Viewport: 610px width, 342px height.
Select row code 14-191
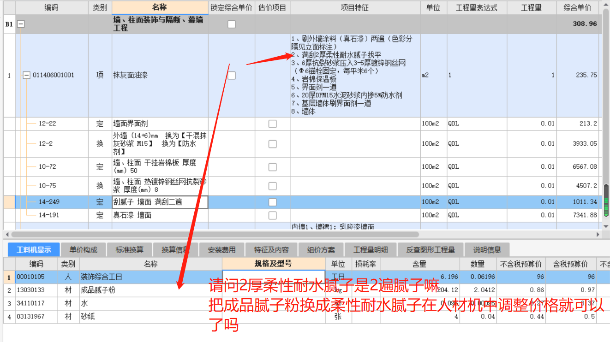pyautogui.click(x=49, y=215)
